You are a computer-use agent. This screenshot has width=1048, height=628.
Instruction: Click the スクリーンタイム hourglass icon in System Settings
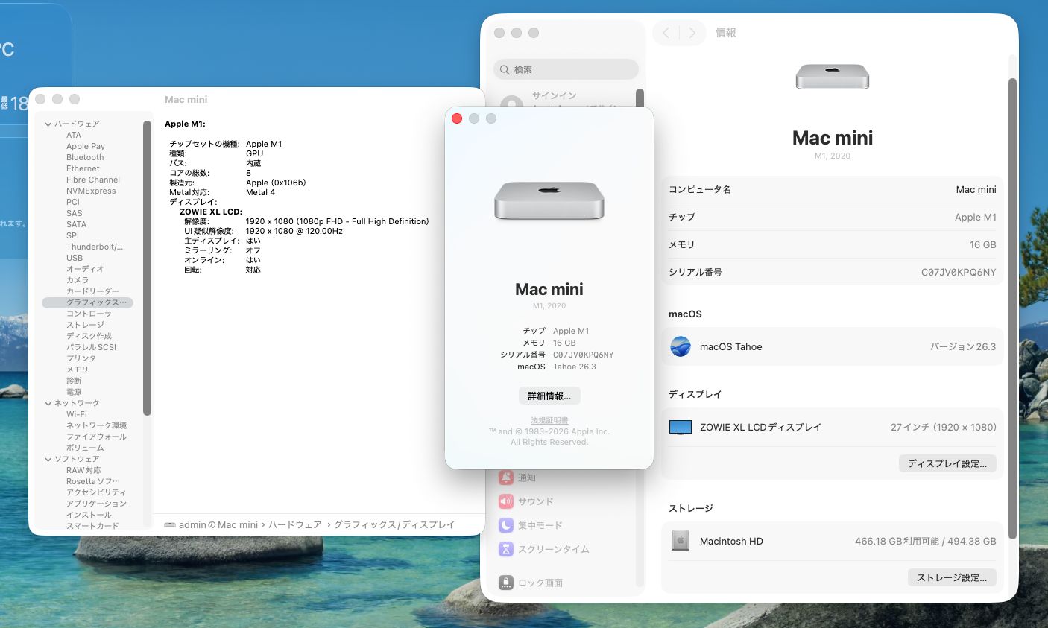[x=506, y=549]
